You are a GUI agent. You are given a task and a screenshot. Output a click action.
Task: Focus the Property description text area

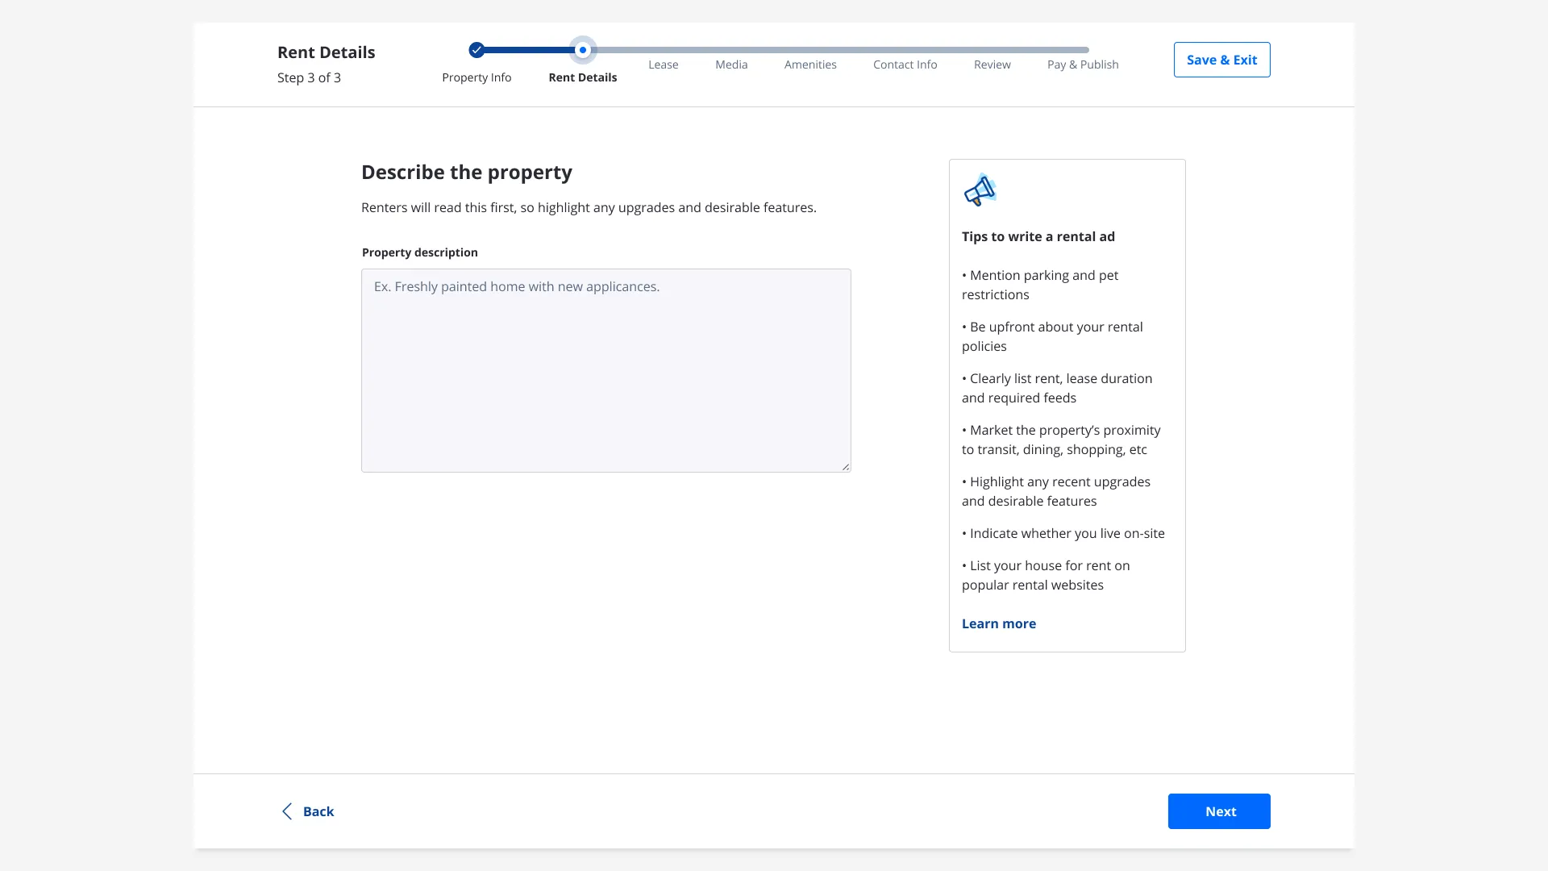pyautogui.click(x=606, y=370)
